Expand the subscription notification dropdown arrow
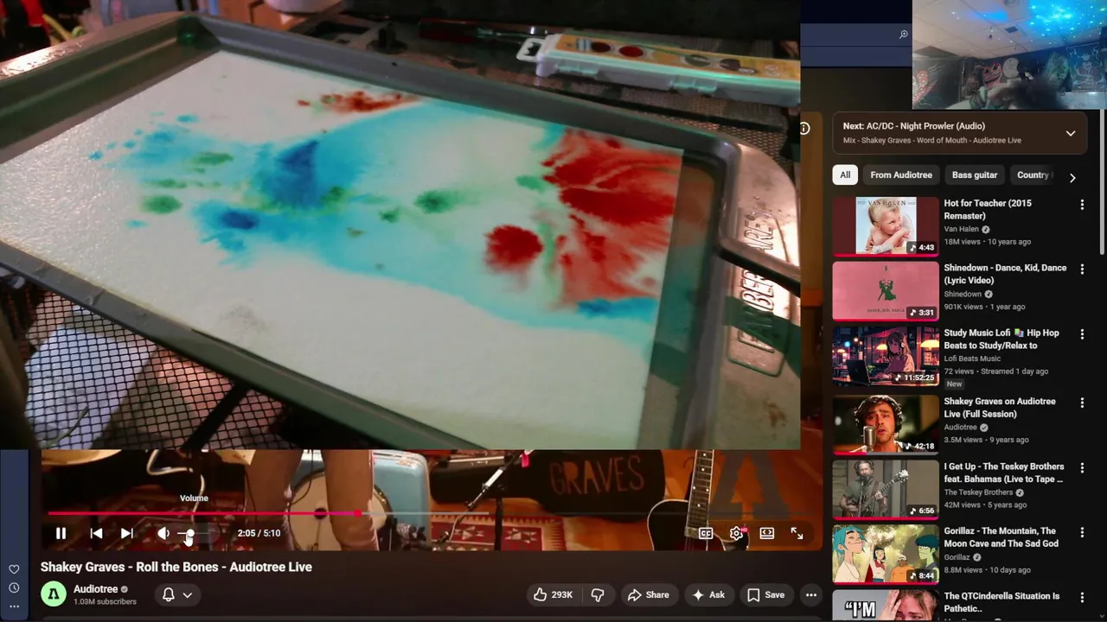The width and height of the screenshot is (1107, 622). click(x=187, y=594)
